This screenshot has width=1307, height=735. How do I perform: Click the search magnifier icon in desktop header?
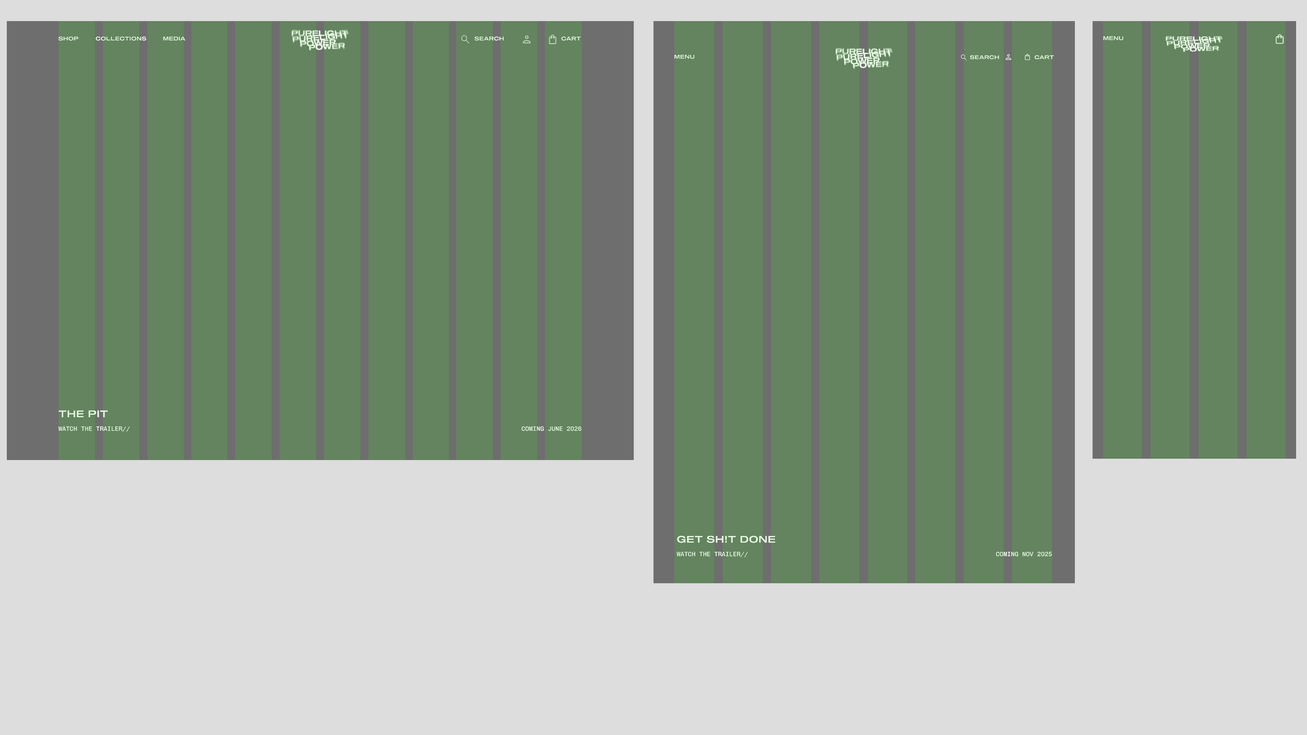(x=465, y=39)
